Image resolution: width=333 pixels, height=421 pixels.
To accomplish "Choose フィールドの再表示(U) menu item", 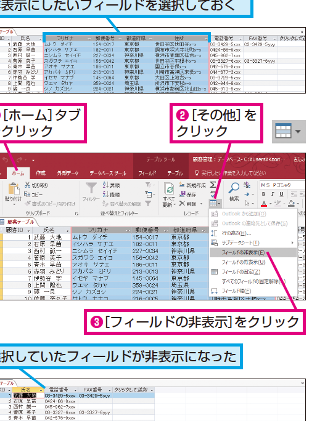I will pyautogui.click(x=253, y=262).
